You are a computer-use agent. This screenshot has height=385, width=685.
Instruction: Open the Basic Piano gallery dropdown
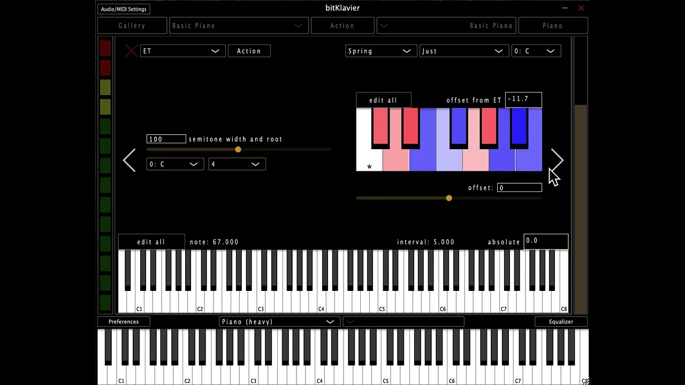pos(239,26)
